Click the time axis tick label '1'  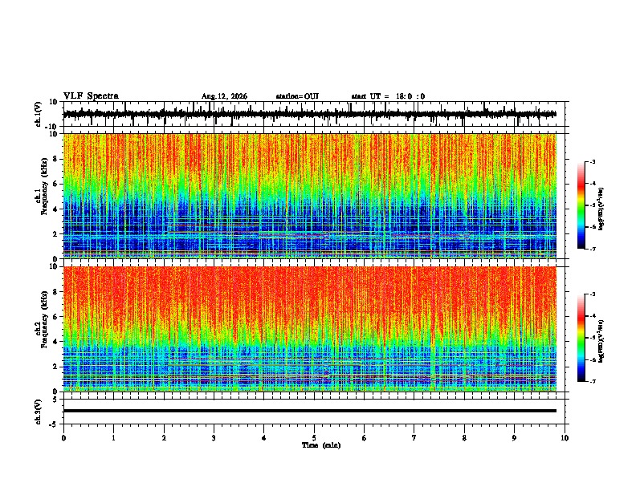pyautogui.click(x=113, y=438)
